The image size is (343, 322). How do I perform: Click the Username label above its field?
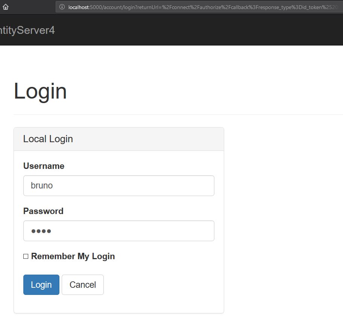click(44, 166)
